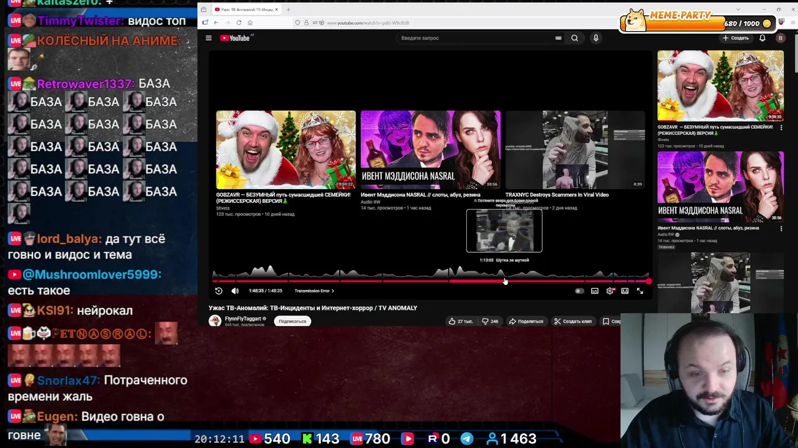This screenshot has height=448, width=798.
Task: Click chat username @Mushroomlover5999
Action: 92,274
